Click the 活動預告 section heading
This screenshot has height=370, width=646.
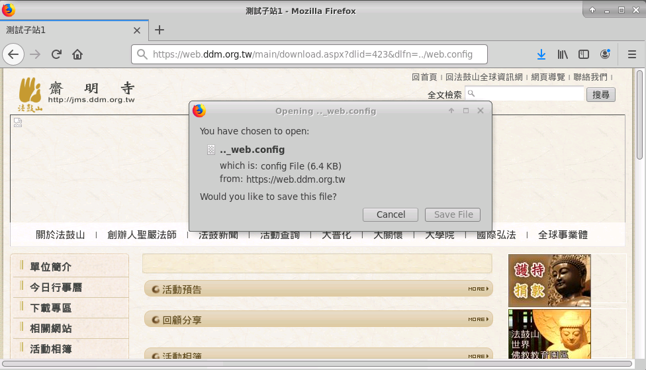[x=181, y=290]
